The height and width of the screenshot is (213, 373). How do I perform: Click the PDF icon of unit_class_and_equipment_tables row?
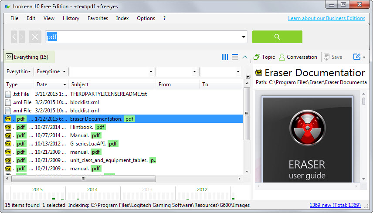click(8, 160)
